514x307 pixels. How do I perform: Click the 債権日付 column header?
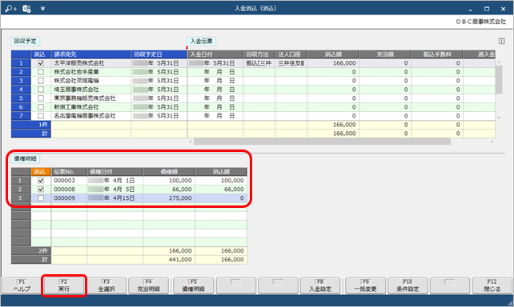tap(114, 172)
